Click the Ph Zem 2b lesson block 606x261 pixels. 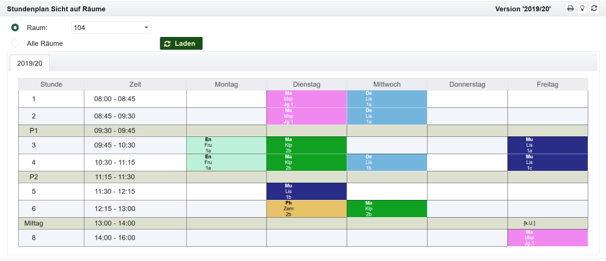point(306,209)
